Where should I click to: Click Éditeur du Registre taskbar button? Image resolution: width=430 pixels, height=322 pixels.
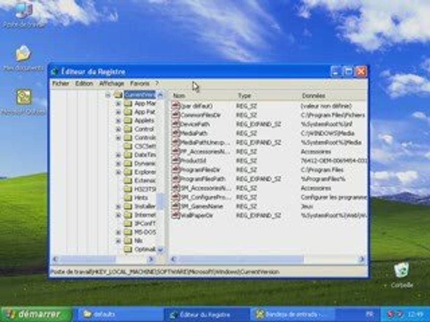click(x=206, y=314)
